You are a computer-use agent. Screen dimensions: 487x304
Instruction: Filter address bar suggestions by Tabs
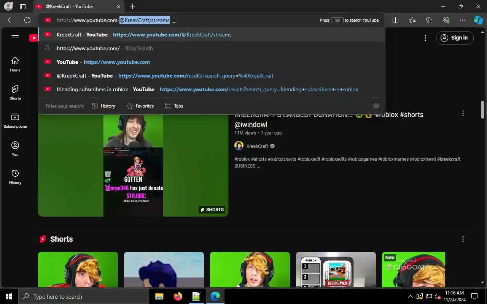pos(174,106)
